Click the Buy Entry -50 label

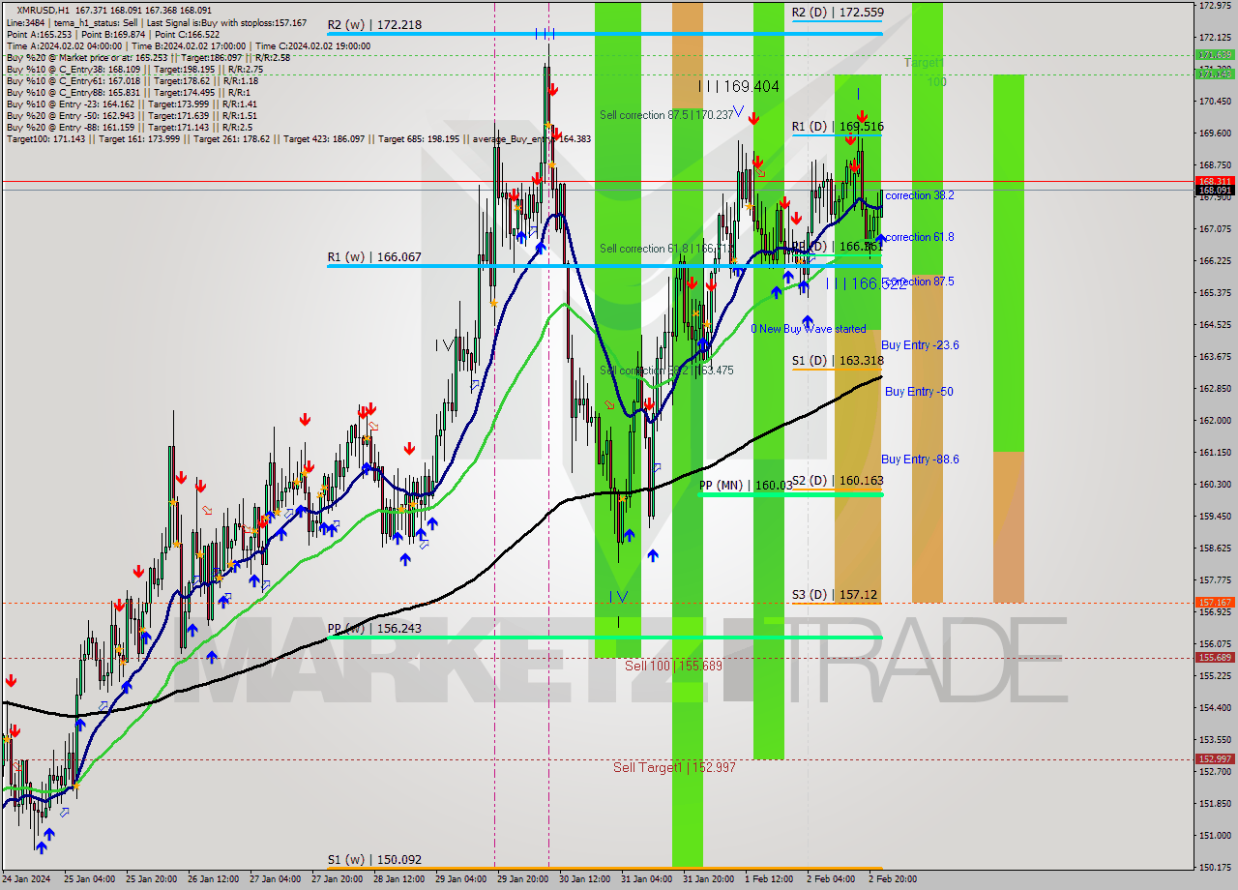point(919,392)
